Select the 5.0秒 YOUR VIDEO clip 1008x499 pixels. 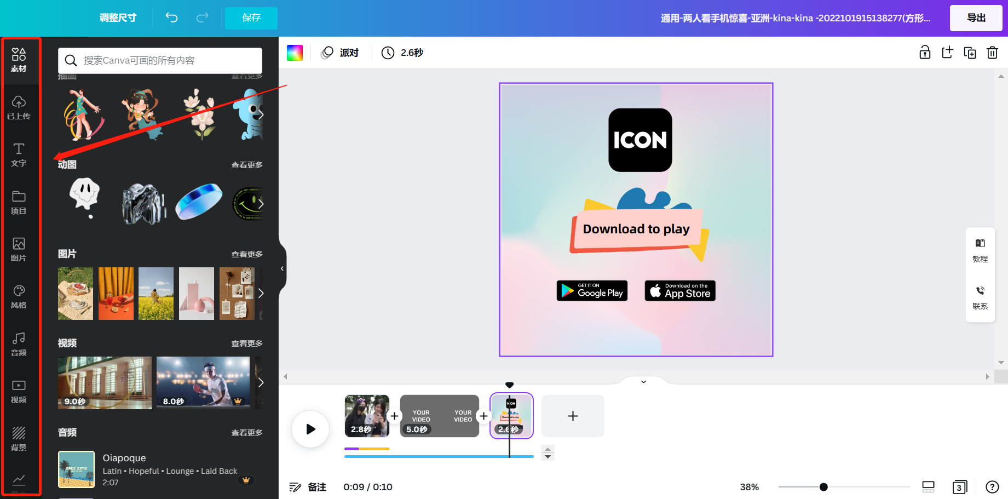point(440,416)
